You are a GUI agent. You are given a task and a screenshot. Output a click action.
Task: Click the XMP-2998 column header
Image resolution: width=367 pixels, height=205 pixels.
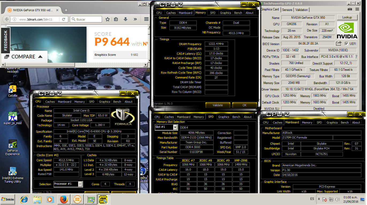pyautogui.click(x=240, y=160)
